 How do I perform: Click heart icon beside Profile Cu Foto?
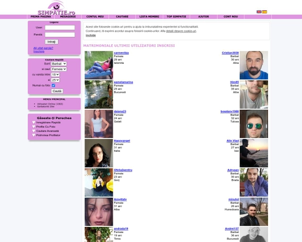(x=34, y=127)
